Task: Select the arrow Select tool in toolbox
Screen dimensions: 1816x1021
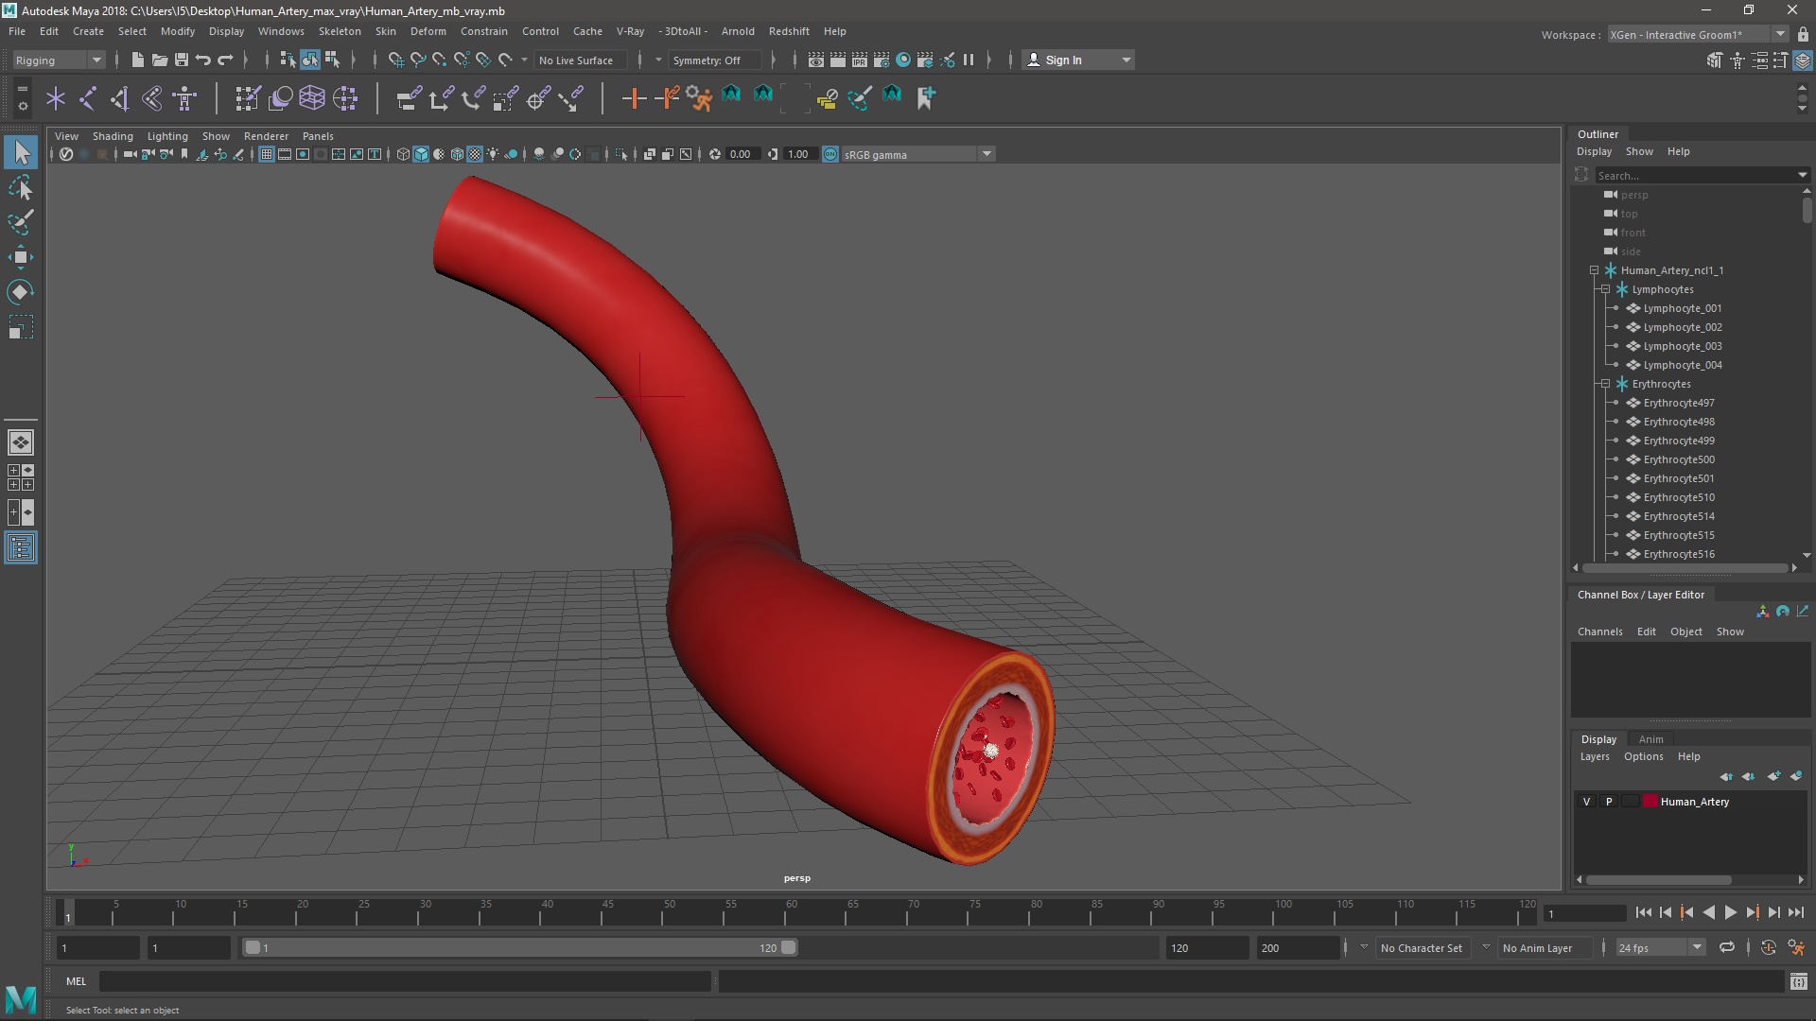Action: pos(21,152)
